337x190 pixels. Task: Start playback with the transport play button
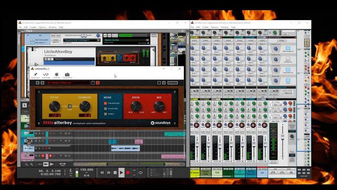121,173
